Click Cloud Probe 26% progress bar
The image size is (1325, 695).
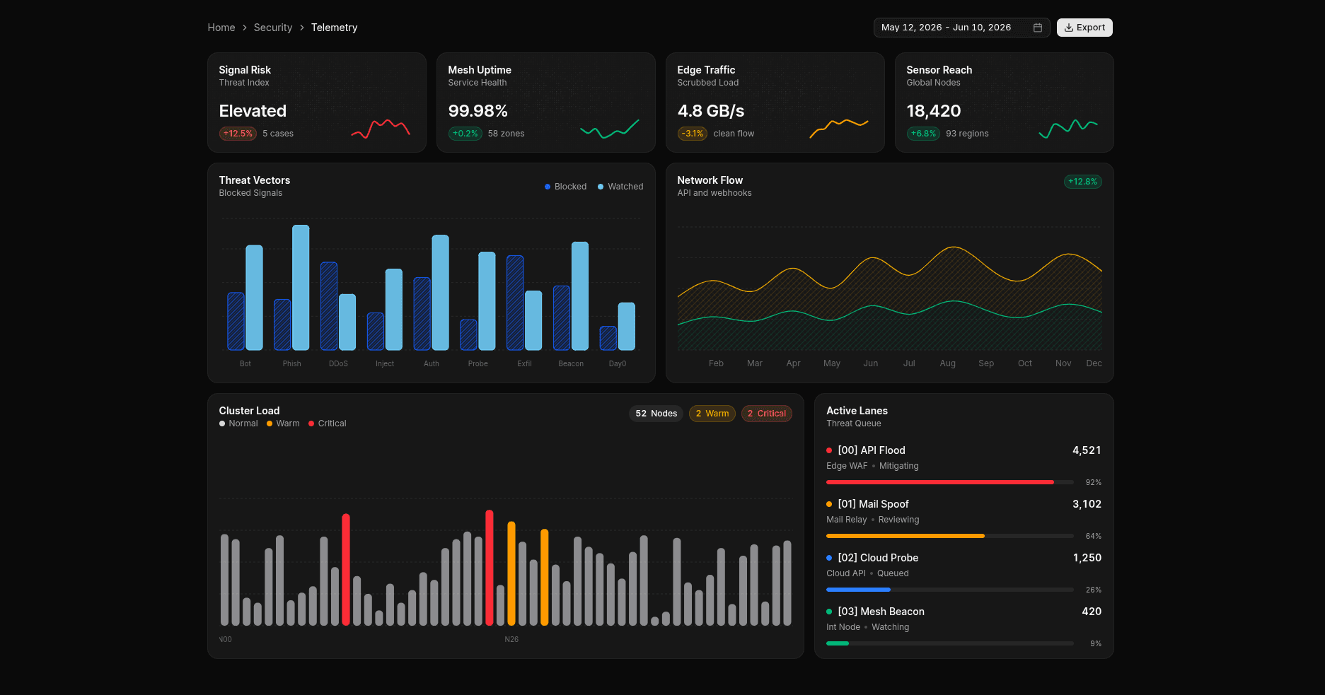tap(950, 590)
